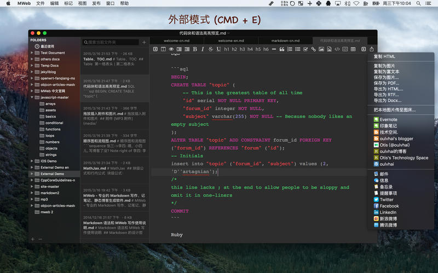The height and width of the screenshot is (273, 438).
Task: Click the strikethrough toolbar icon
Action: [211, 49]
